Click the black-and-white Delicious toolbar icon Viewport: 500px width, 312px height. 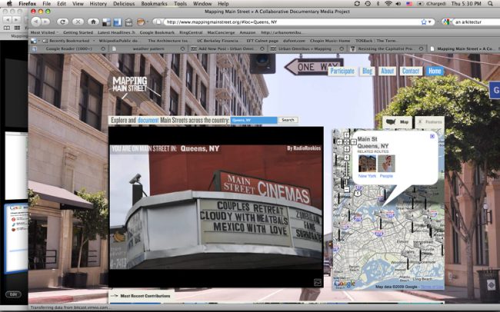(106, 22)
